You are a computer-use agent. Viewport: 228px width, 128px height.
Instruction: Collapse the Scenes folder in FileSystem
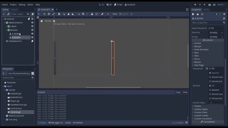click(x=5, y=90)
